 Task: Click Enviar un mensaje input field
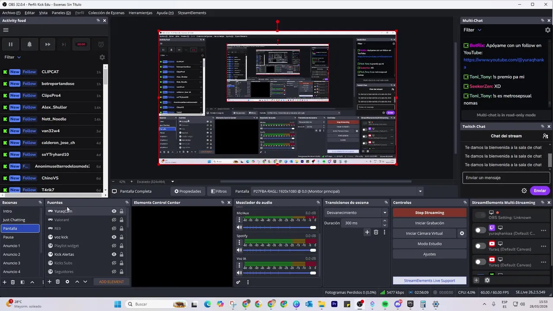click(506, 178)
